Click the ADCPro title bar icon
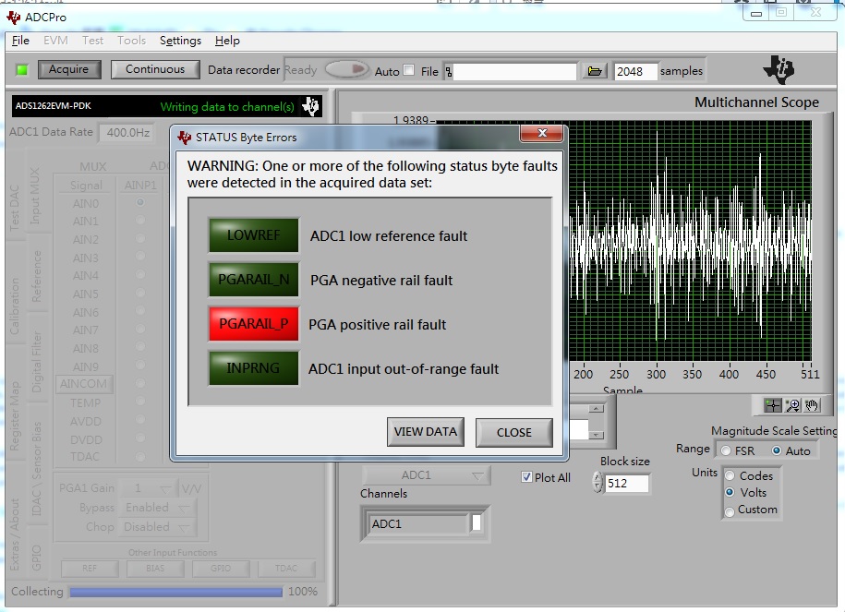Viewport: 845px width, 612px height. 14,18
